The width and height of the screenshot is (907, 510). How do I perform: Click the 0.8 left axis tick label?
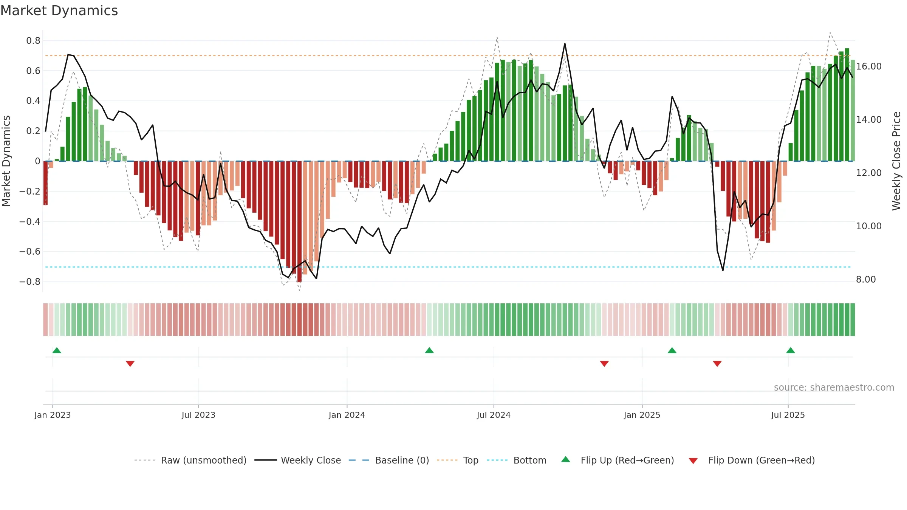33,41
